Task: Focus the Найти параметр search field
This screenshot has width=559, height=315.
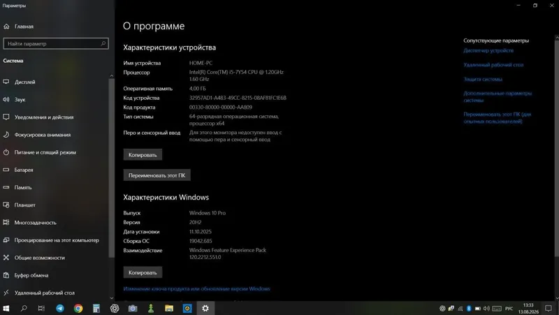Action: coord(56,43)
